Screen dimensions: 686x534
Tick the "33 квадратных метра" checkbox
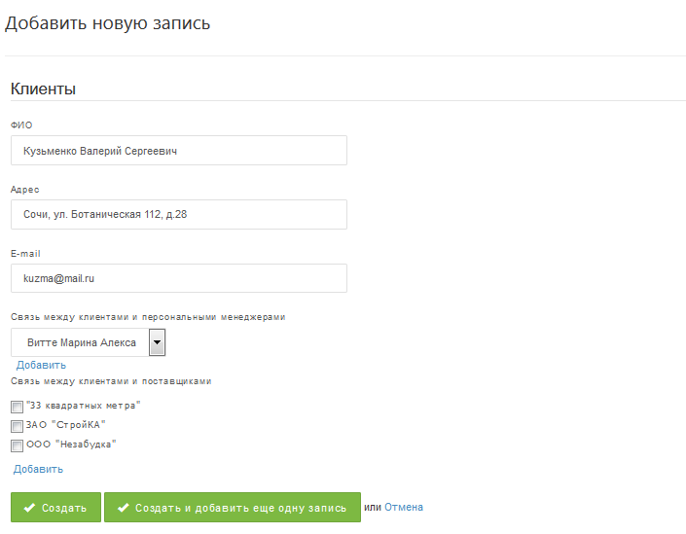pos(17,407)
